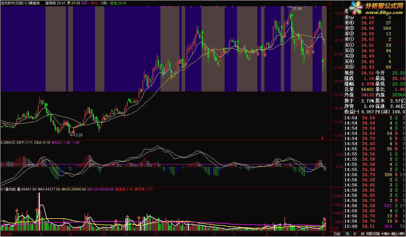Image resolution: width=406 pixels, height=237 pixels.
Task: Click the 今开 23.33 value
Action: click(399, 73)
